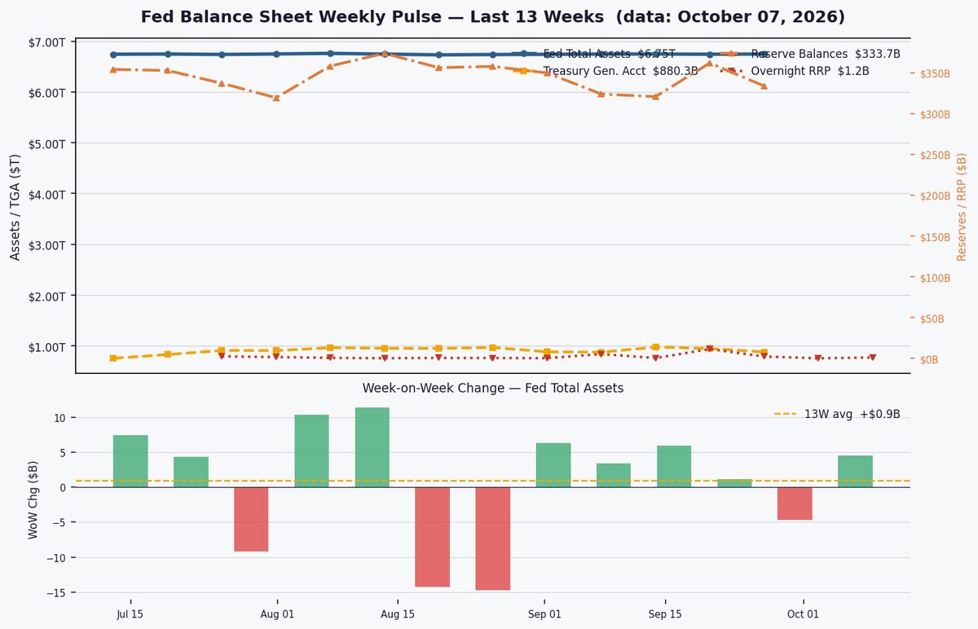
Task: Select the "Reserves / RRP ($B)" axis label
Action: pos(962,207)
